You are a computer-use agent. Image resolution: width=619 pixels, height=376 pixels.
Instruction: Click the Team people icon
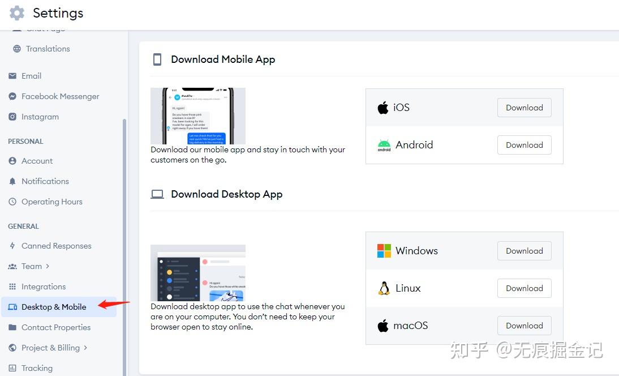pyautogui.click(x=12, y=267)
